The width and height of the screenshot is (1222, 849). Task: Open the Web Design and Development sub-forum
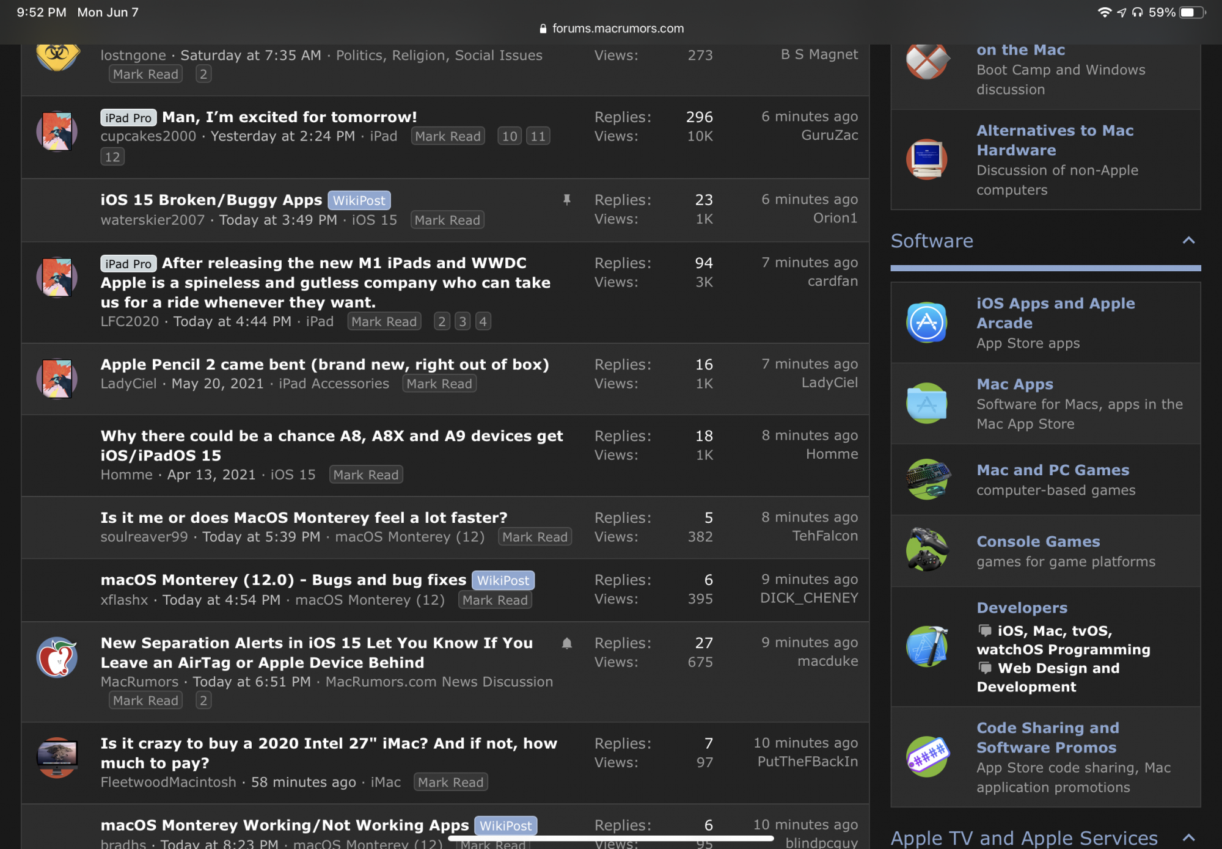point(1048,677)
